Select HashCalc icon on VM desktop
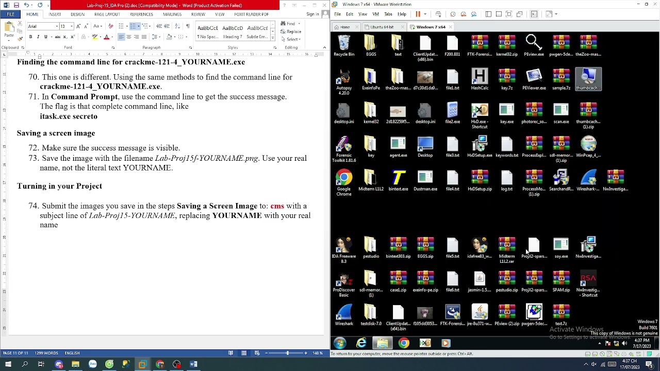 point(480,79)
